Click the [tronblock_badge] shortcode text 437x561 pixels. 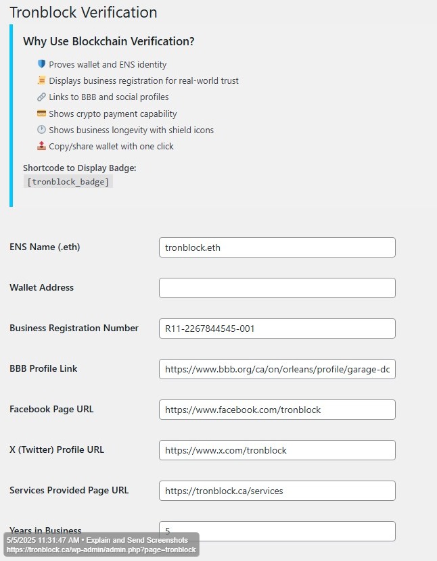[x=68, y=182]
